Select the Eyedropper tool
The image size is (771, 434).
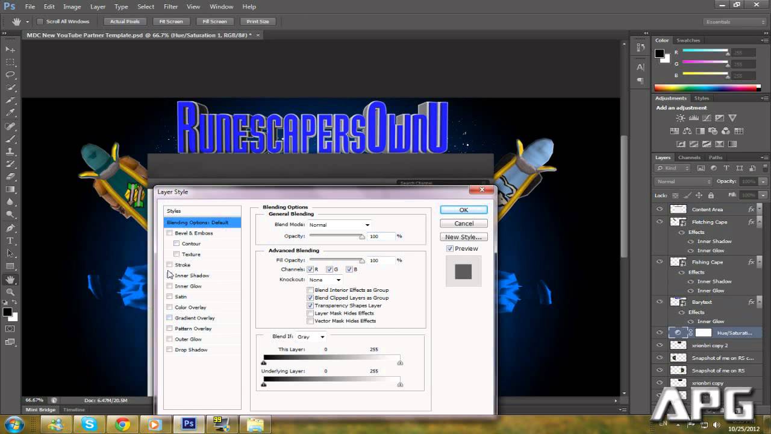pyautogui.click(x=10, y=113)
